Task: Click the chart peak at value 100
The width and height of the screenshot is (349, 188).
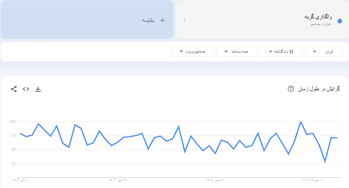Action: pos(301,122)
